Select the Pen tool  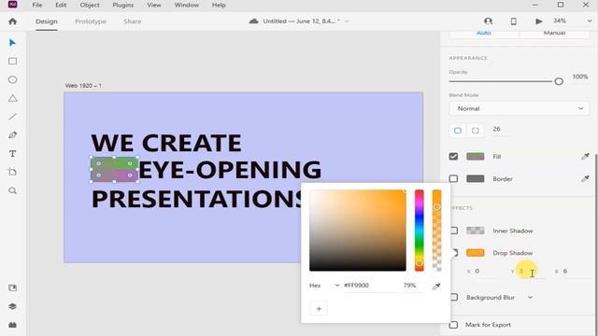[x=12, y=135]
